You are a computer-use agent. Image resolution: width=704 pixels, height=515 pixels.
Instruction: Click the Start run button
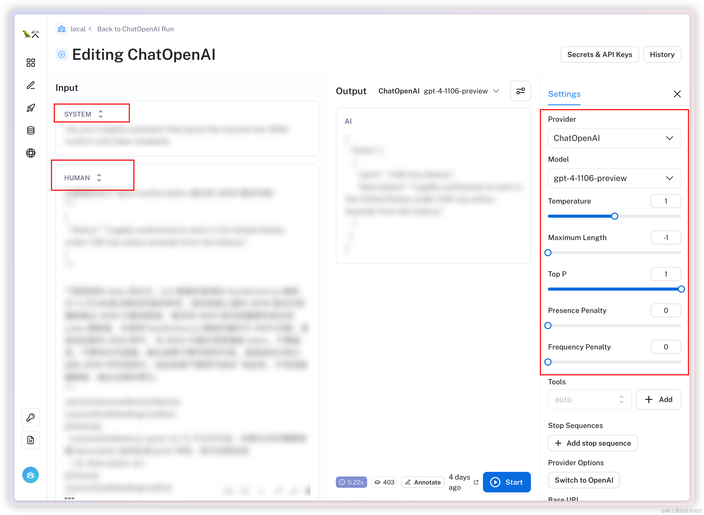507,482
